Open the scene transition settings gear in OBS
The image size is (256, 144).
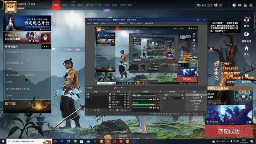(x=182, y=95)
